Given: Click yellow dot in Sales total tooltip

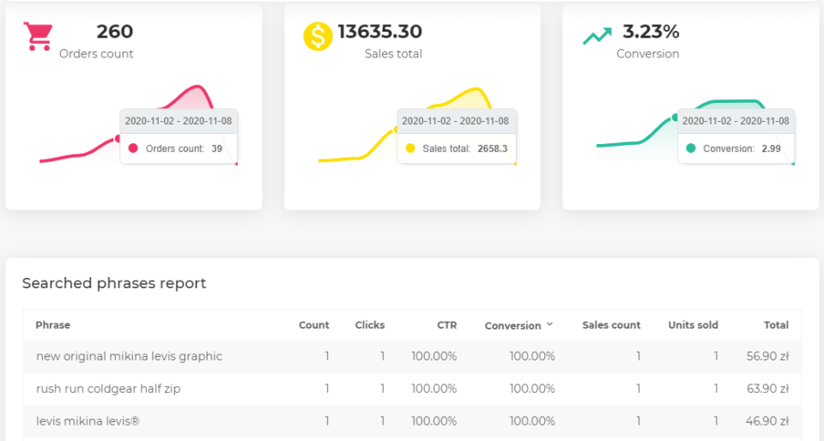Looking at the screenshot, I should (410, 148).
